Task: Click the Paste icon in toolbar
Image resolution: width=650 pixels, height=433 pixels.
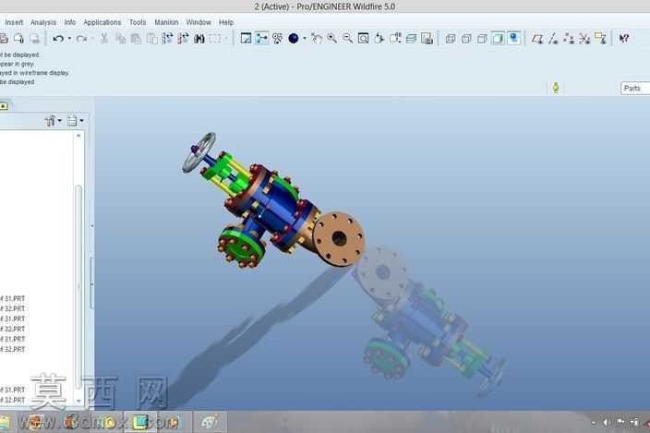Action: [x=136, y=39]
